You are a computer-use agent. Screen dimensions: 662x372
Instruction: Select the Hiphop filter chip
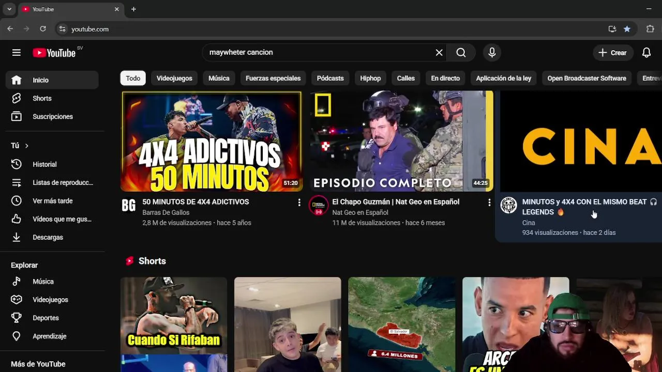click(x=370, y=78)
